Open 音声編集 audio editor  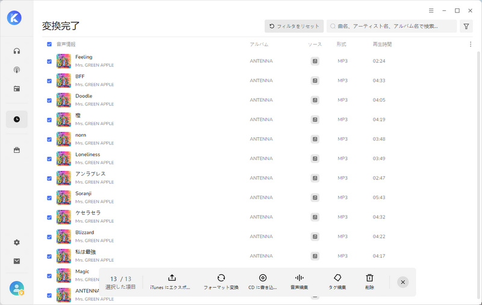[299, 282]
